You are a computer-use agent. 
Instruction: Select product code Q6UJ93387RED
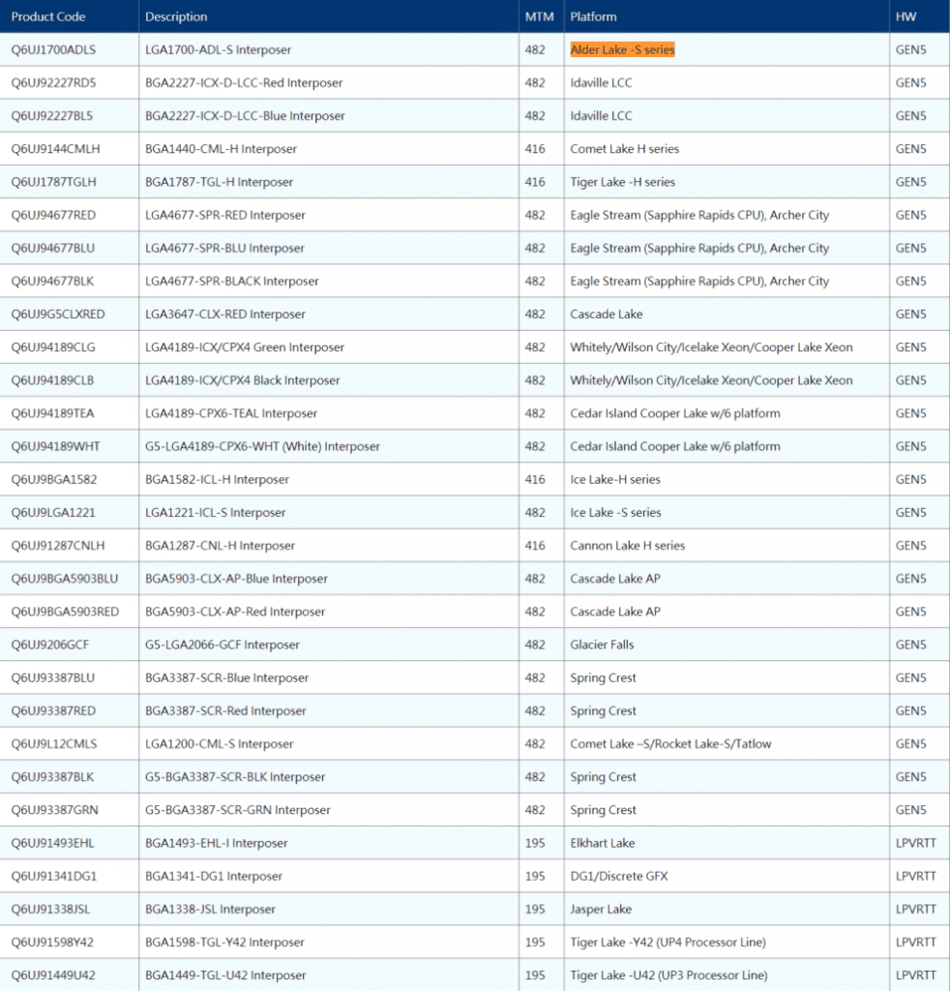[53, 711]
